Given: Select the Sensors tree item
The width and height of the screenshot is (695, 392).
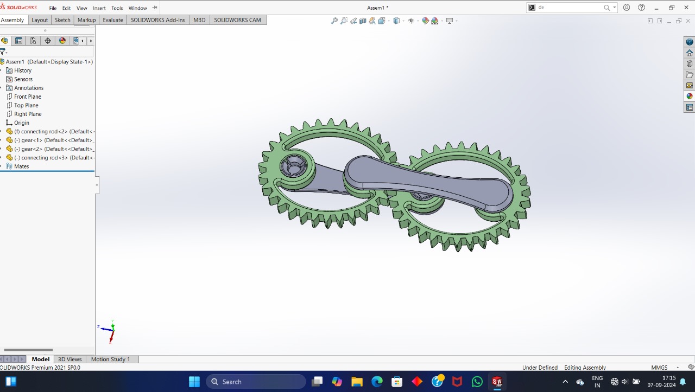Looking at the screenshot, I should point(19,79).
